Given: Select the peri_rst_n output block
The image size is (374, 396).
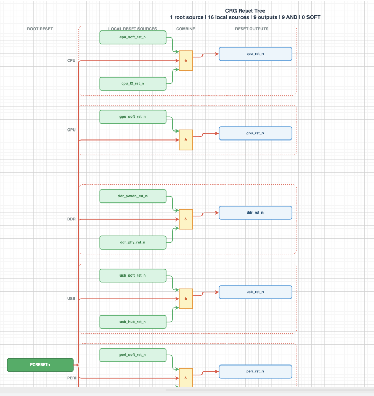Looking at the screenshot, I should pyautogui.click(x=255, y=371).
